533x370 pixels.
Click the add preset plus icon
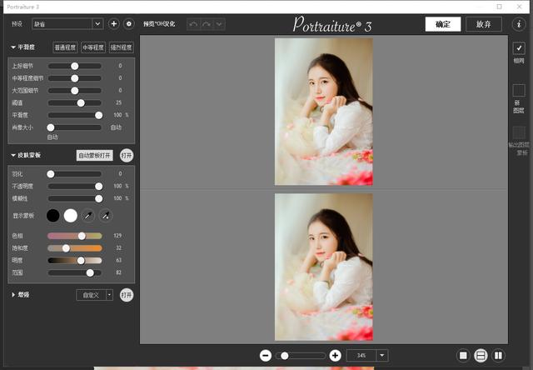click(x=114, y=24)
